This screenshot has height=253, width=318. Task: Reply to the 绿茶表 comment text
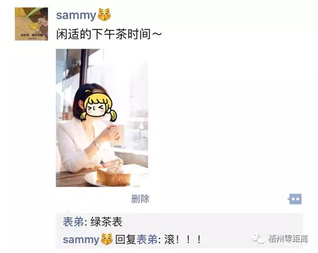(106, 222)
